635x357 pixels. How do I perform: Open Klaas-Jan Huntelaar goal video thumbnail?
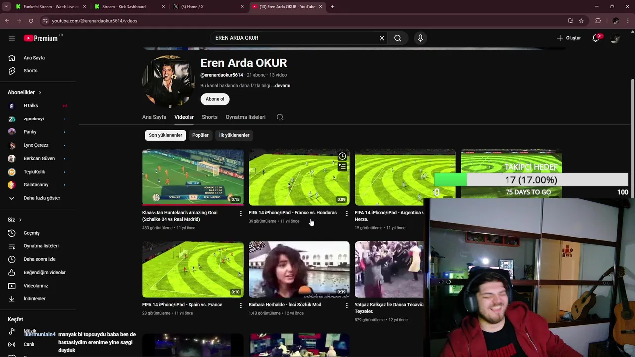193,177
